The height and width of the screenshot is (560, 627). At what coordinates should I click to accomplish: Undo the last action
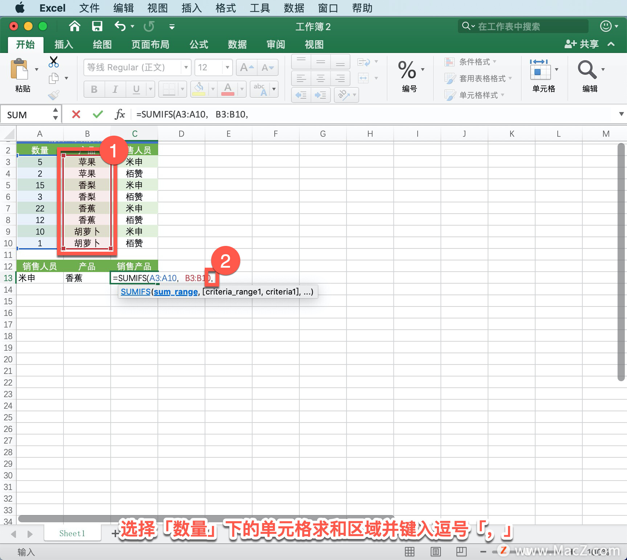(120, 26)
